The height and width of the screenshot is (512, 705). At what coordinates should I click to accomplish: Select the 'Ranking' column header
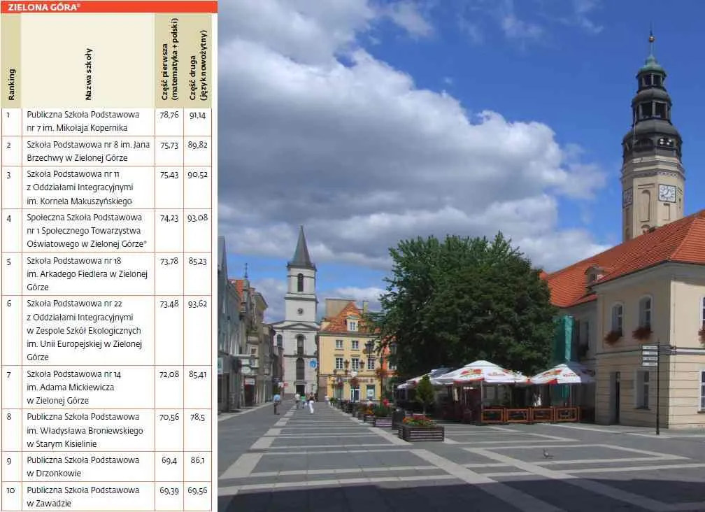point(11,84)
